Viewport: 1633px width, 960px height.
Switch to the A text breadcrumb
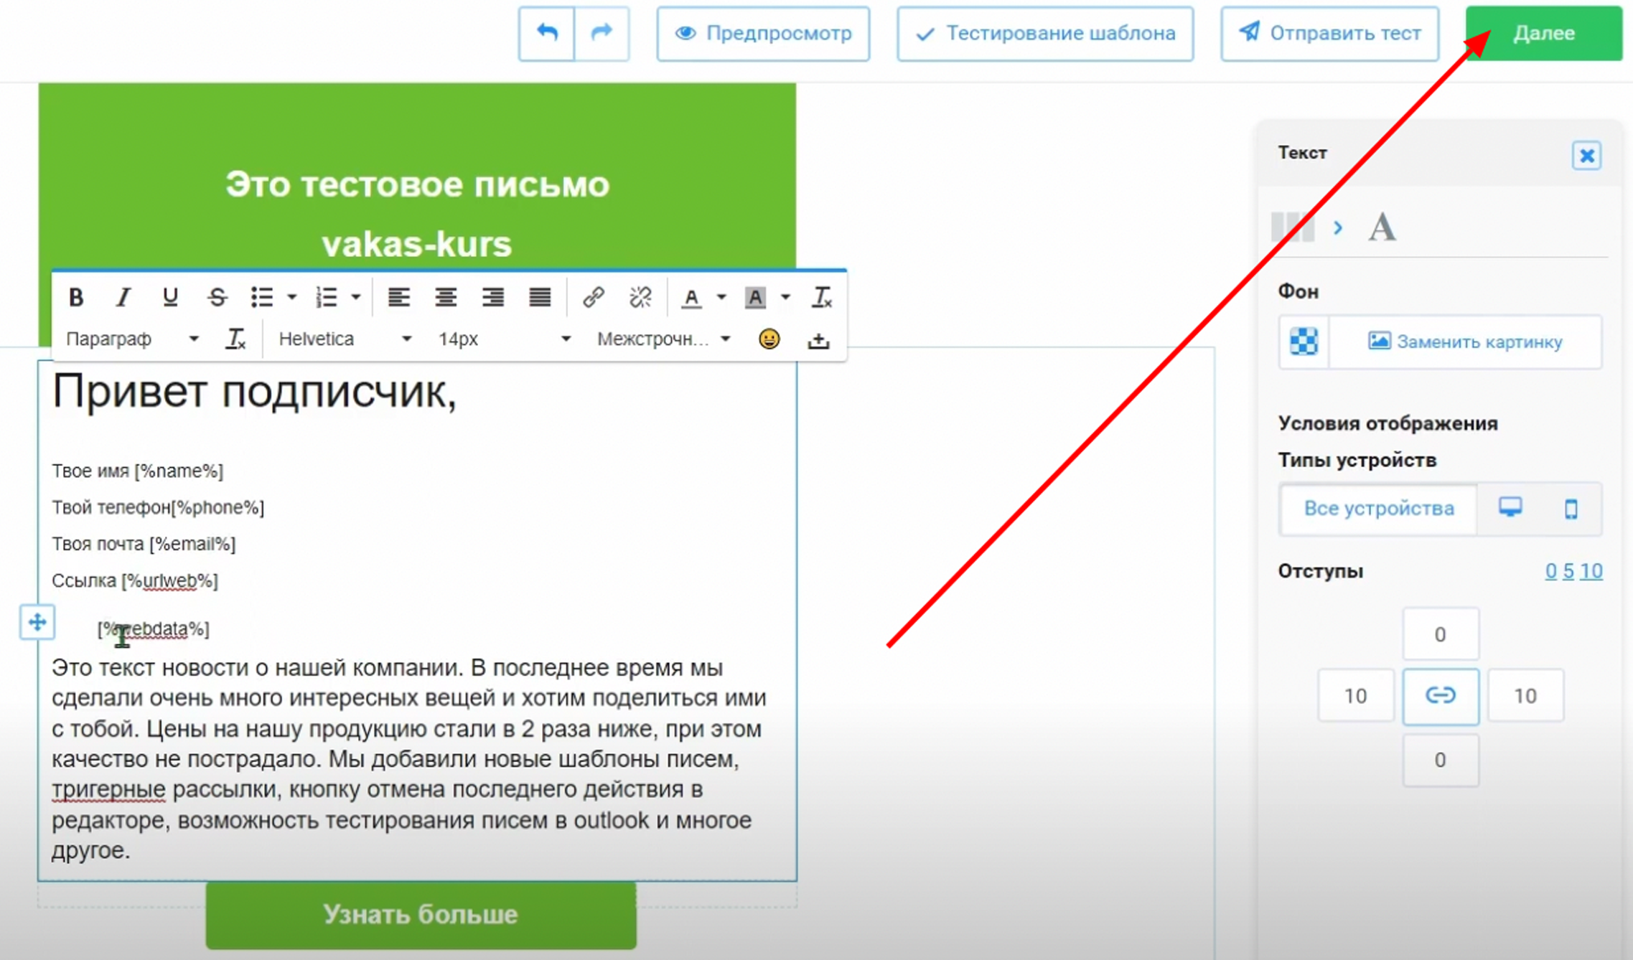pyautogui.click(x=1382, y=227)
